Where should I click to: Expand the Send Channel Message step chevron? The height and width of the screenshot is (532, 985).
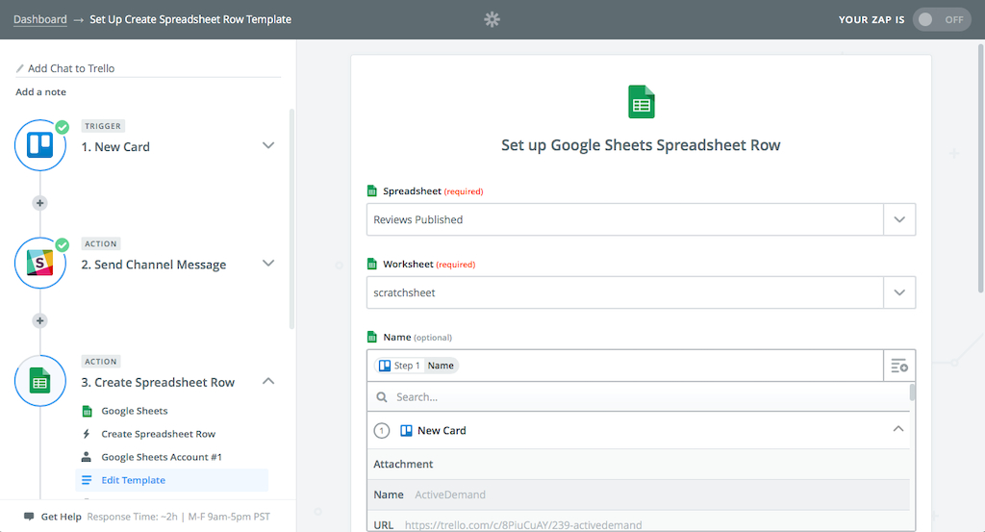(x=268, y=264)
